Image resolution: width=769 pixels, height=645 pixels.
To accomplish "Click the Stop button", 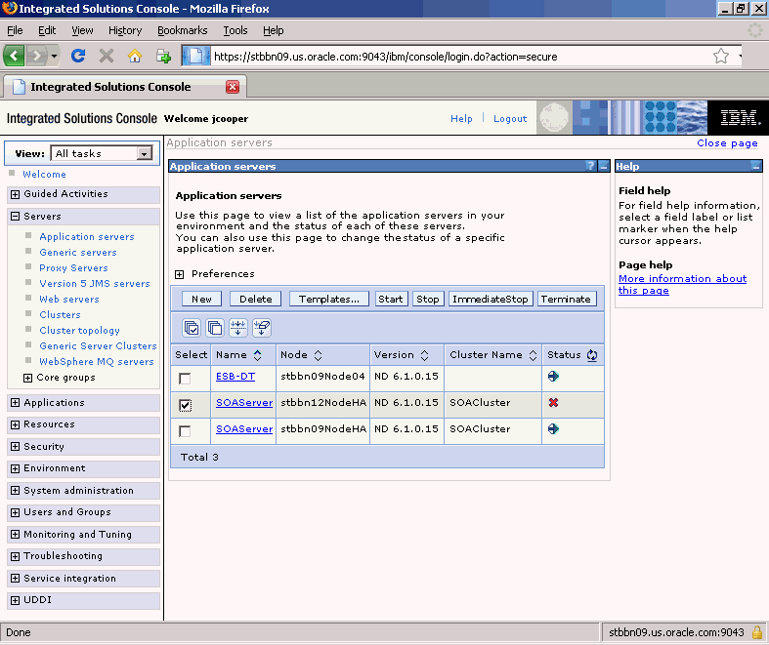I will pyautogui.click(x=428, y=299).
